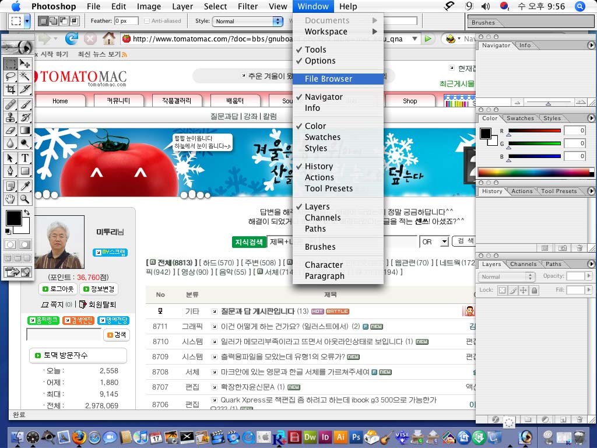Toggle Layers panel visibility in Window menu
The image size is (597, 448).
[317, 206]
